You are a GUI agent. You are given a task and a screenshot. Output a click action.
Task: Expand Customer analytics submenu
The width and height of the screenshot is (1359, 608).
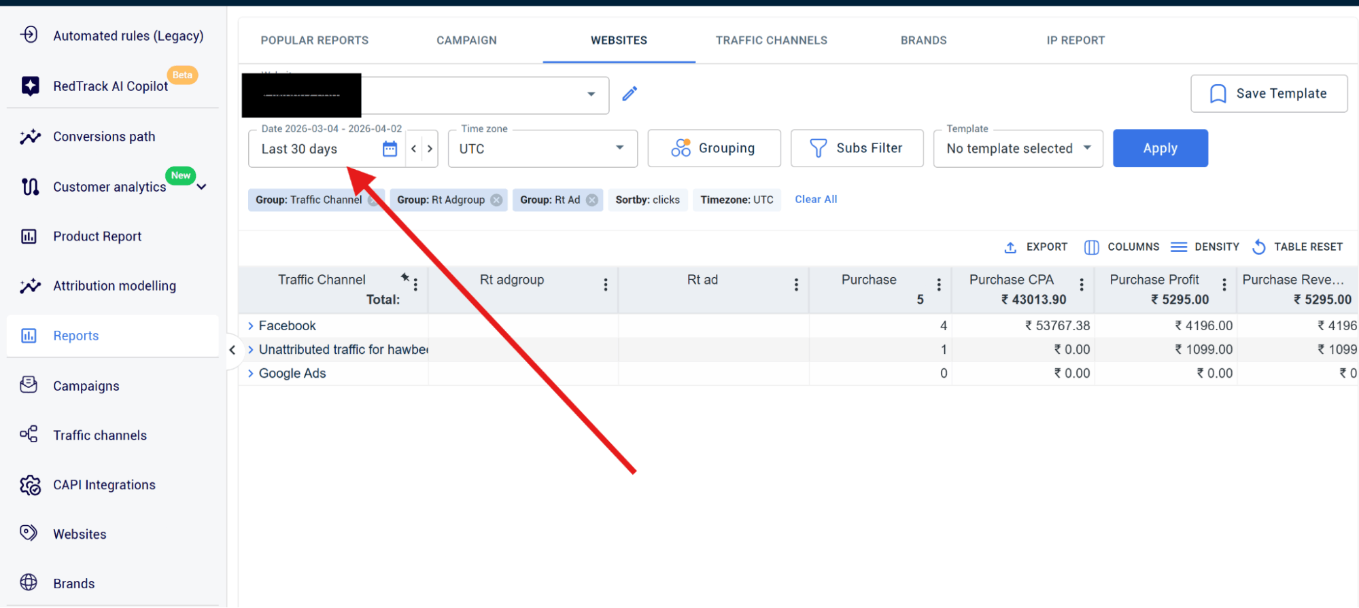(x=202, y=187)
